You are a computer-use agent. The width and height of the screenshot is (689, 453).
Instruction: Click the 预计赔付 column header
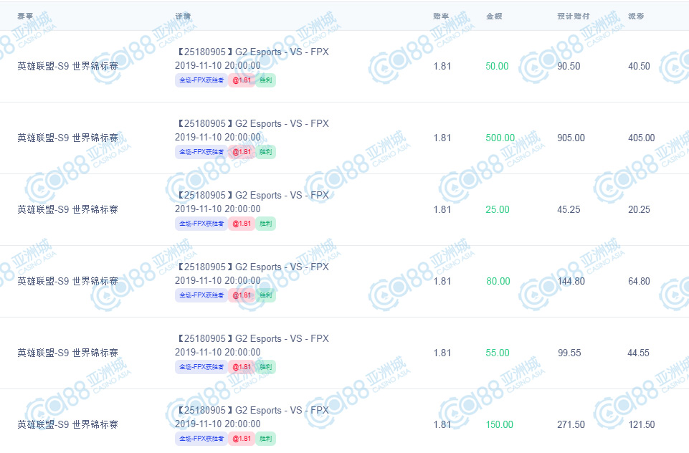pyautogui.click(x=574, y=16)
